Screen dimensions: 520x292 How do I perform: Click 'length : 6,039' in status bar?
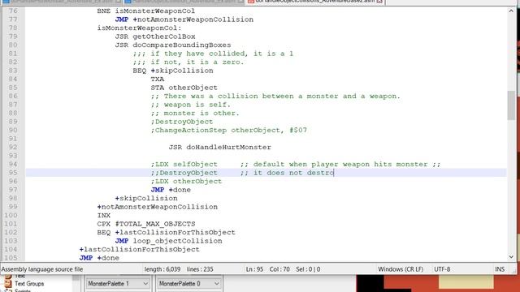coord(162,269)
